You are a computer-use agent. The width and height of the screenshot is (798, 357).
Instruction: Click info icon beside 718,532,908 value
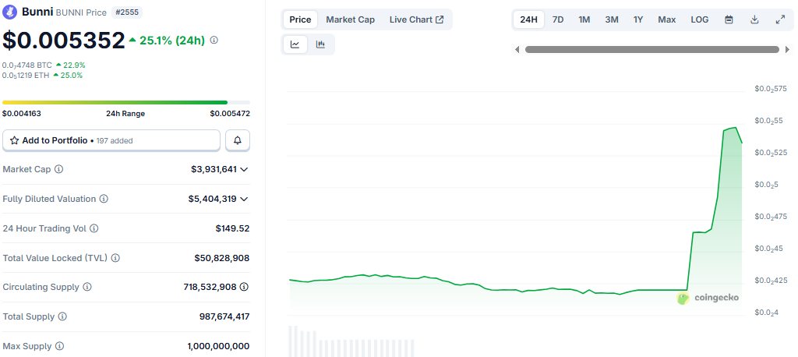point(244,287)
